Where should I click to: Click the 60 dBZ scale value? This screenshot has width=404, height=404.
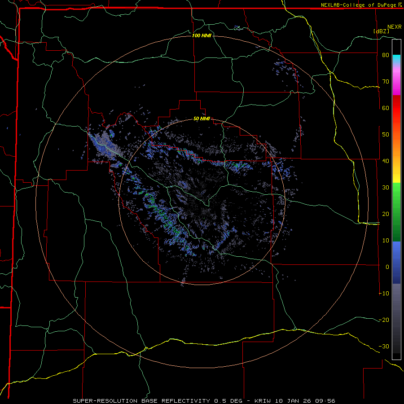pos(386,108)
